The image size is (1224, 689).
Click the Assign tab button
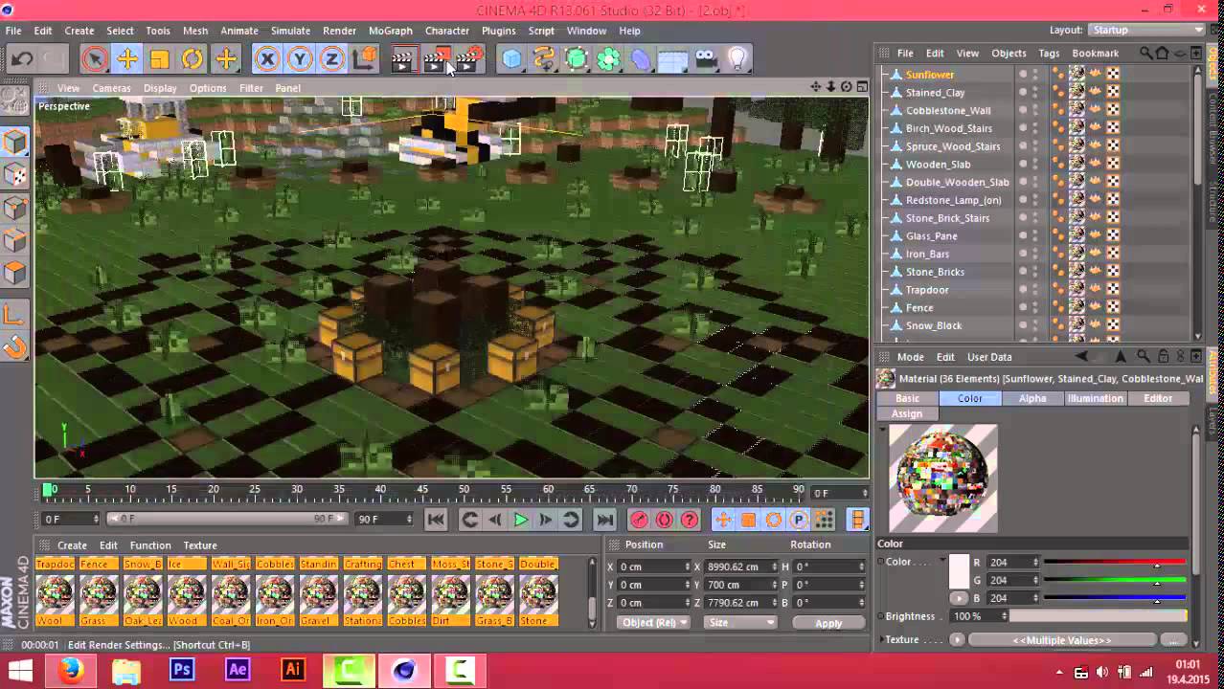coord(907,413)
